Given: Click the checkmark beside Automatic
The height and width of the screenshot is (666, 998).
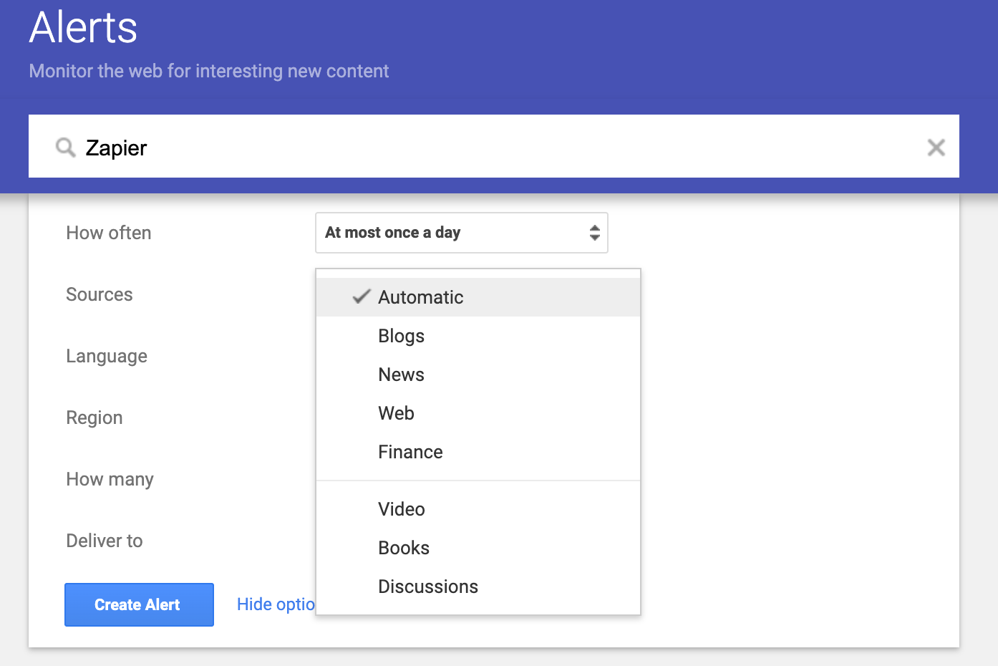Looking at the screenshot, I should click(362, 296).
